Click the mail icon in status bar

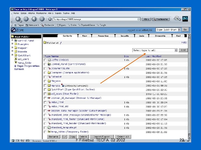coord(17,141)
